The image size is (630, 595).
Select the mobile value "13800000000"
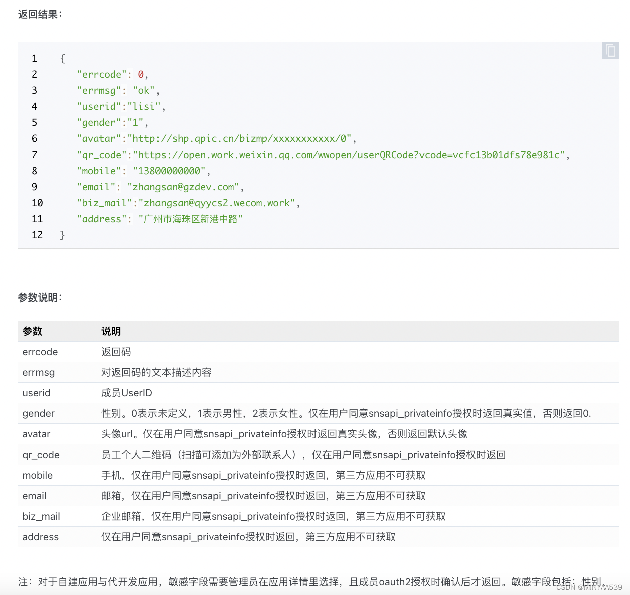[x=169, y=171]
